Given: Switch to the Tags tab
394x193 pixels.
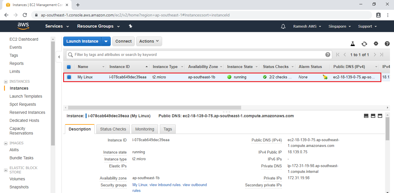Looking at the screenshot, I should click(x=168, y=129).
